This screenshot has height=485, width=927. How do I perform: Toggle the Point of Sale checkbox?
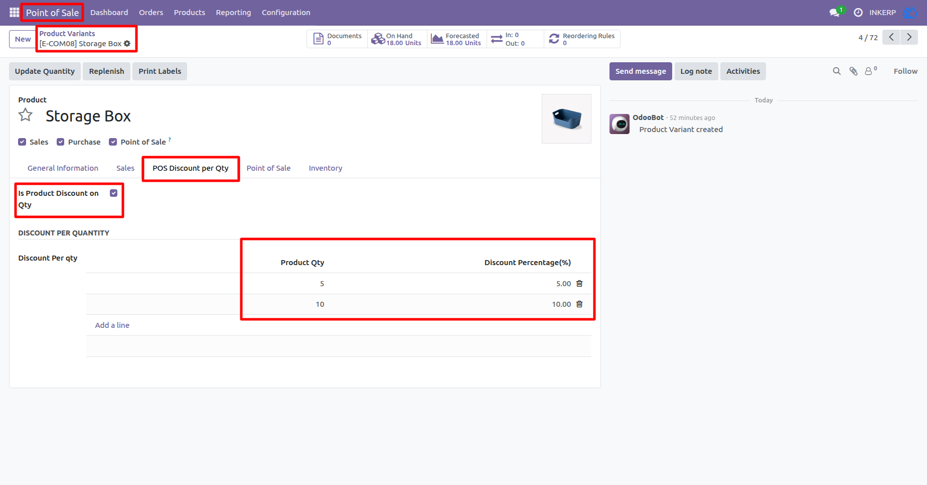pyautogui.click(x=113, y=142)
